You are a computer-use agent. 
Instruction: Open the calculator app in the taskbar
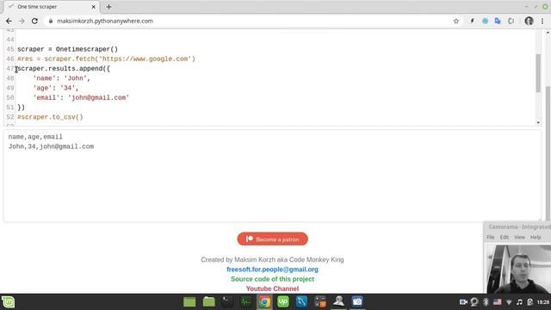320,302
